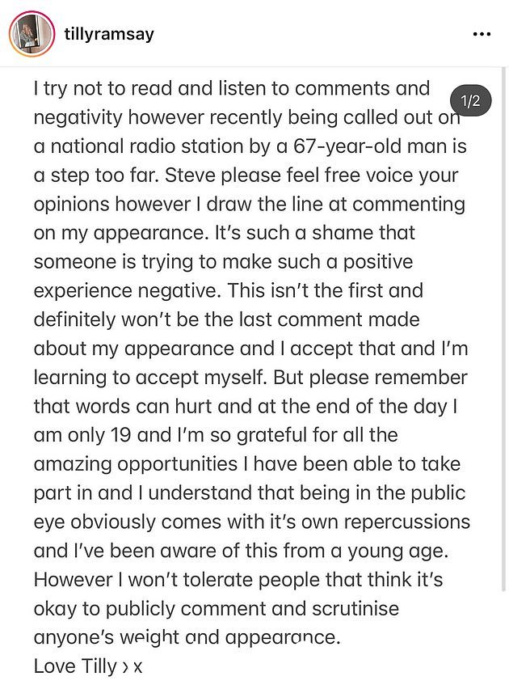The height and width of the screenshot is (689, 509).
Task: Tap the line beginning 'However I won't tolerate'
Action: [x=238, y=580]
